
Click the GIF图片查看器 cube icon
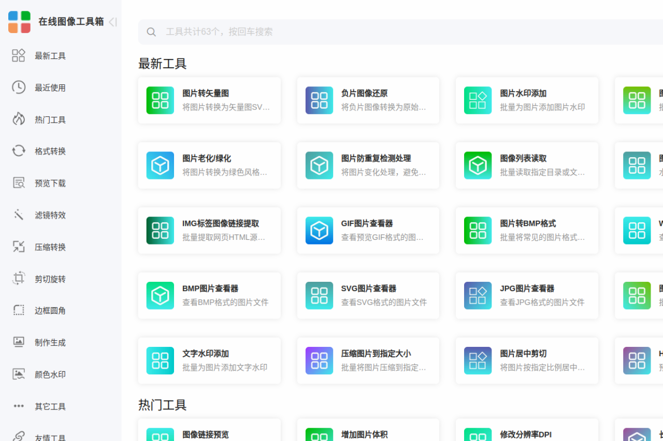(319, 231)
